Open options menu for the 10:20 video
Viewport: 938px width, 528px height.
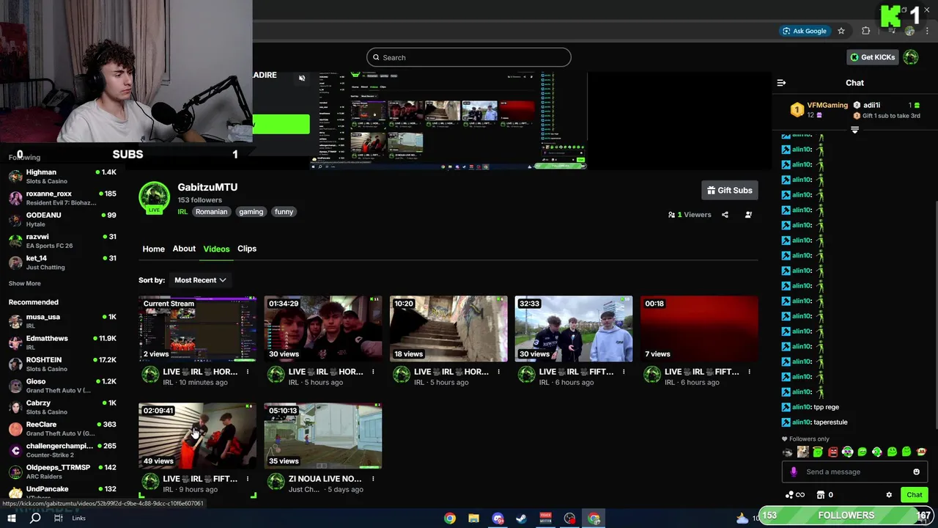pyautogui.click(x=498, y=372)
